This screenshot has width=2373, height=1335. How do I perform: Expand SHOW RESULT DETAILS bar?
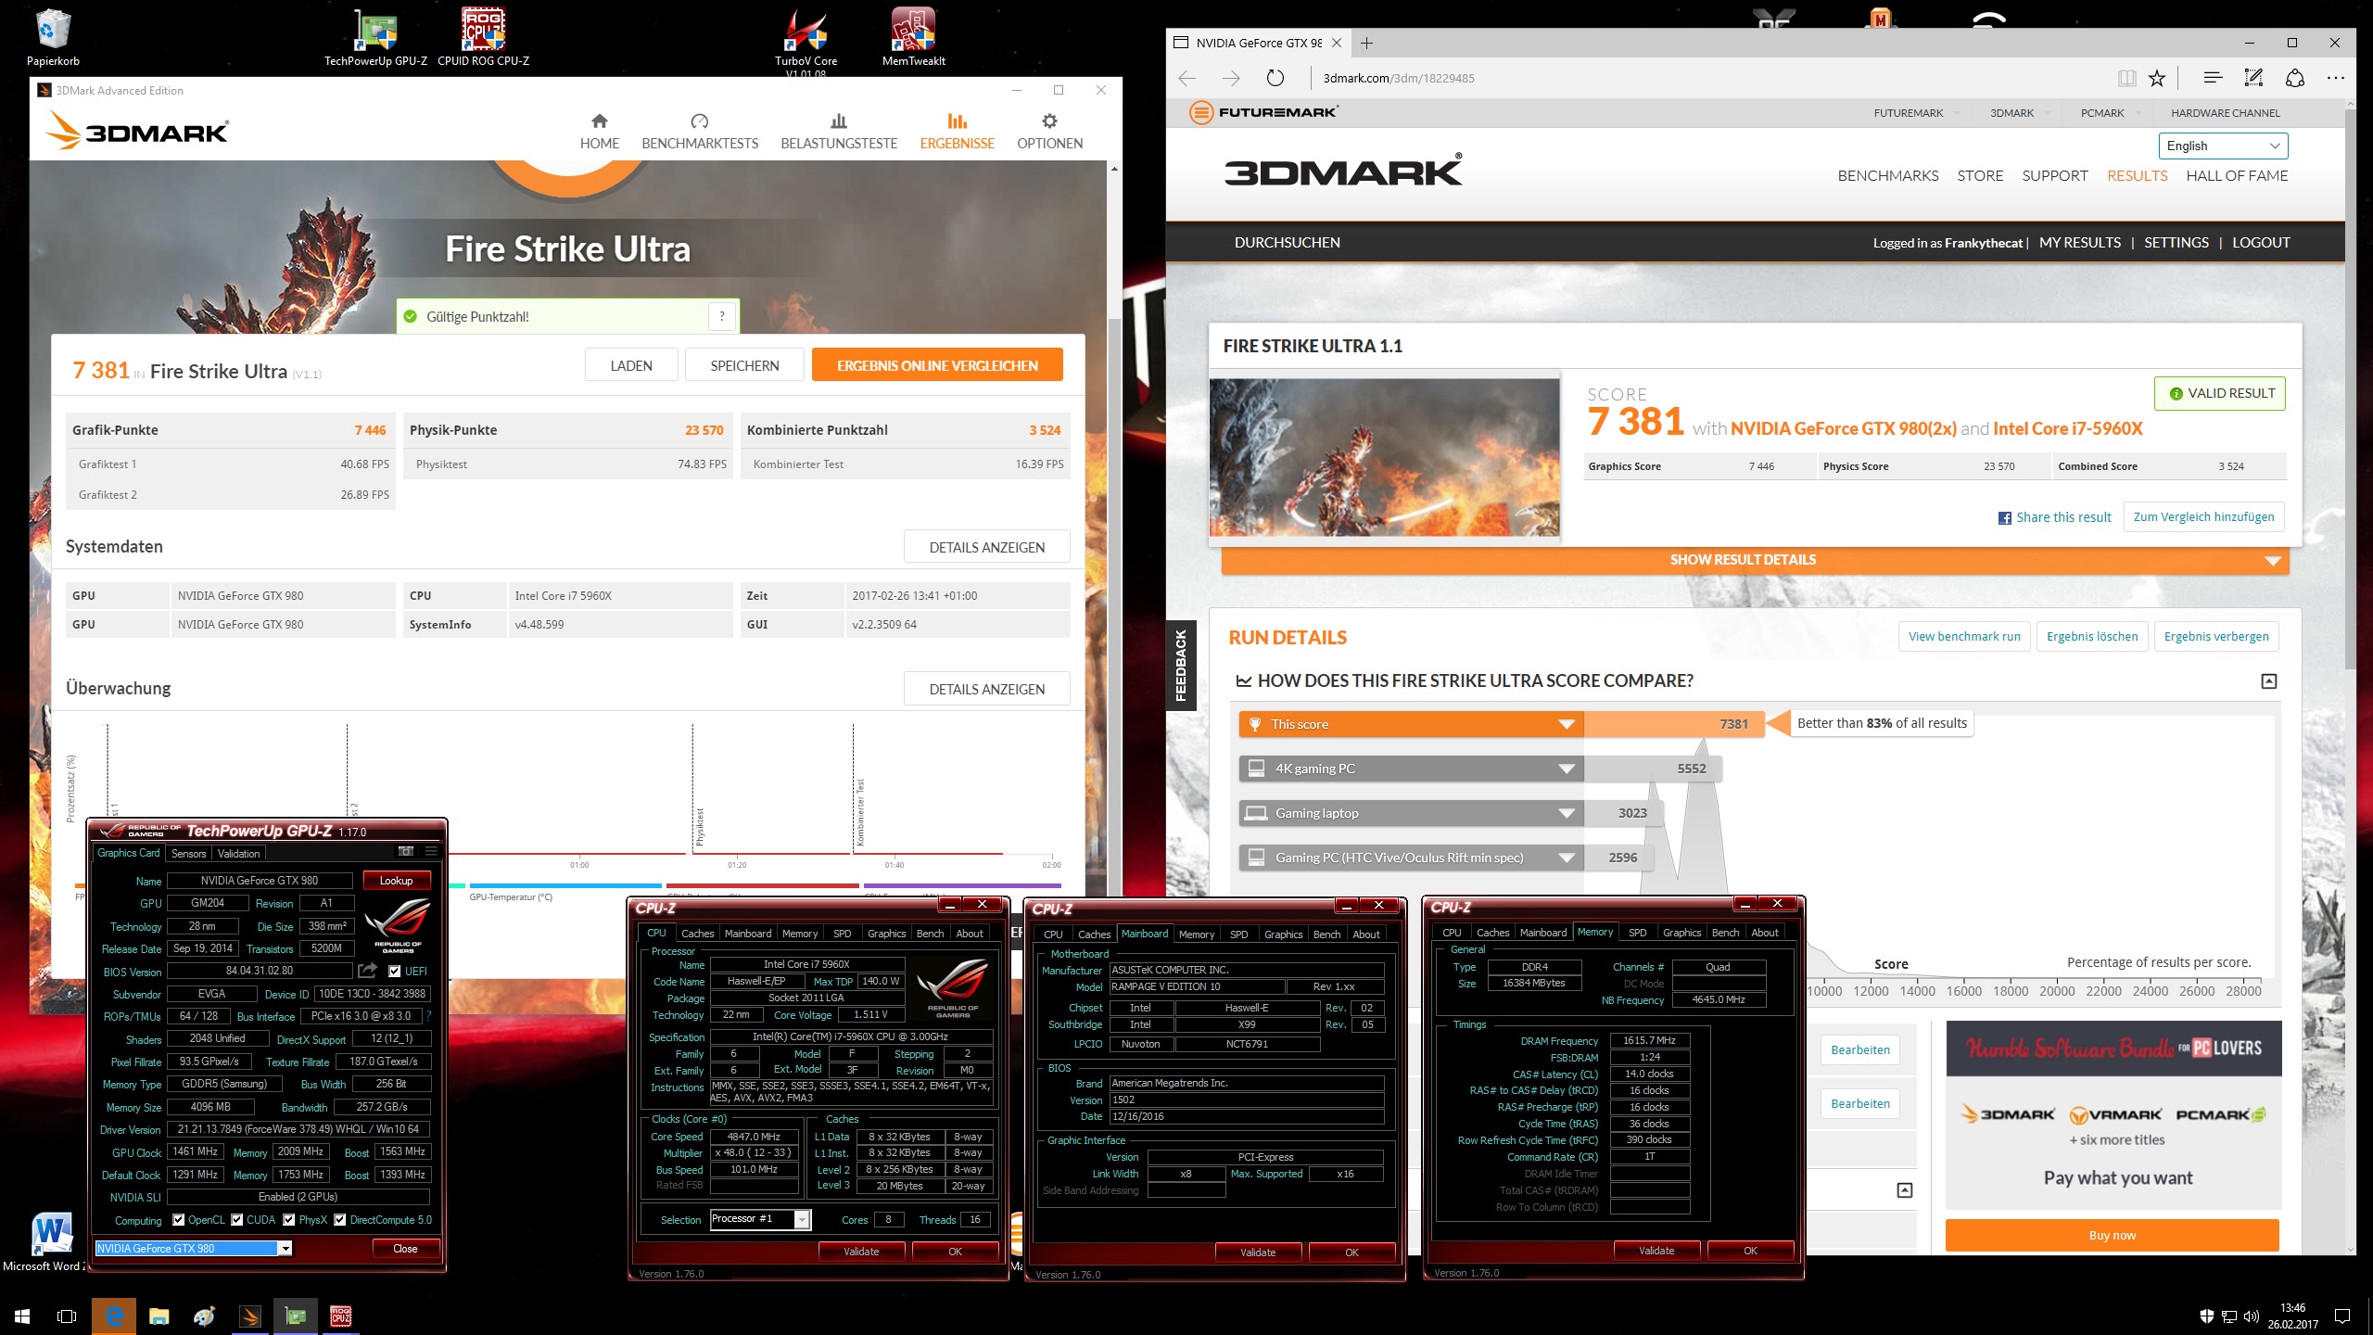tap(1755, 560)
